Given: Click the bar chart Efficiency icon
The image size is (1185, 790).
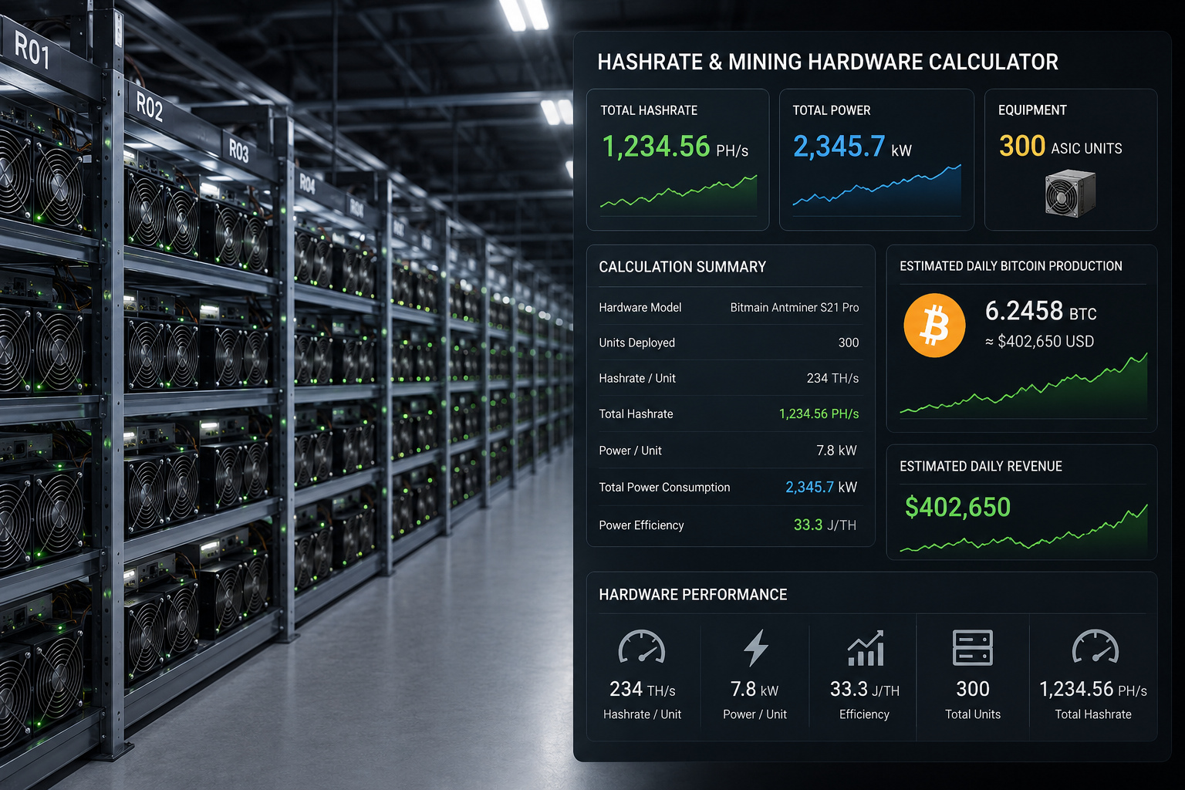Looking at the screenshot, I should point(866,648).
